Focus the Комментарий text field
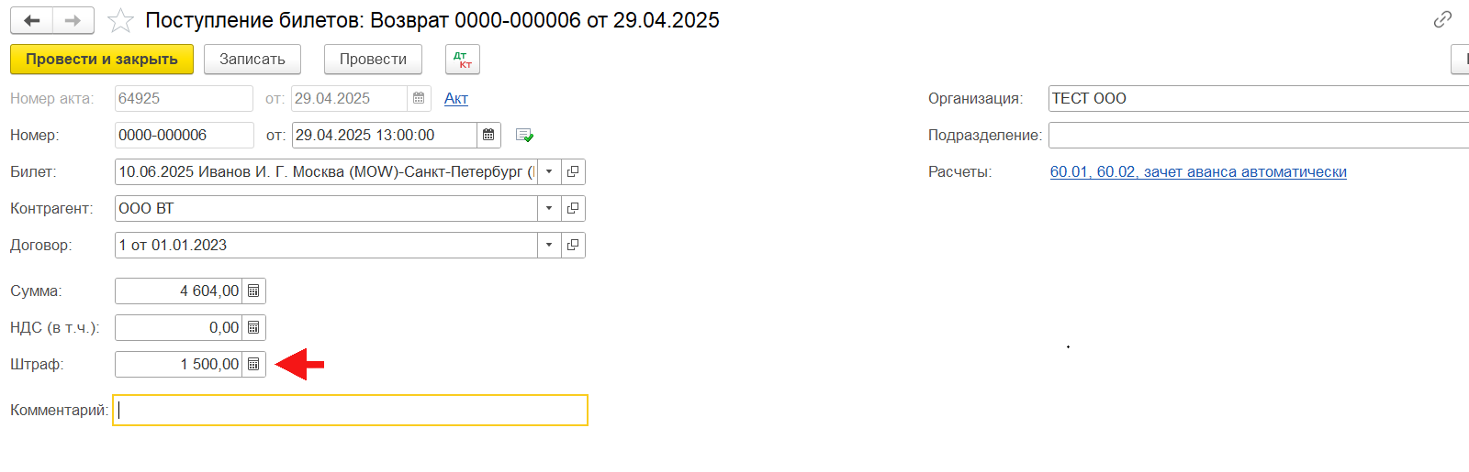Viewport: 1469px width, 472px height. tap(350, 410)
